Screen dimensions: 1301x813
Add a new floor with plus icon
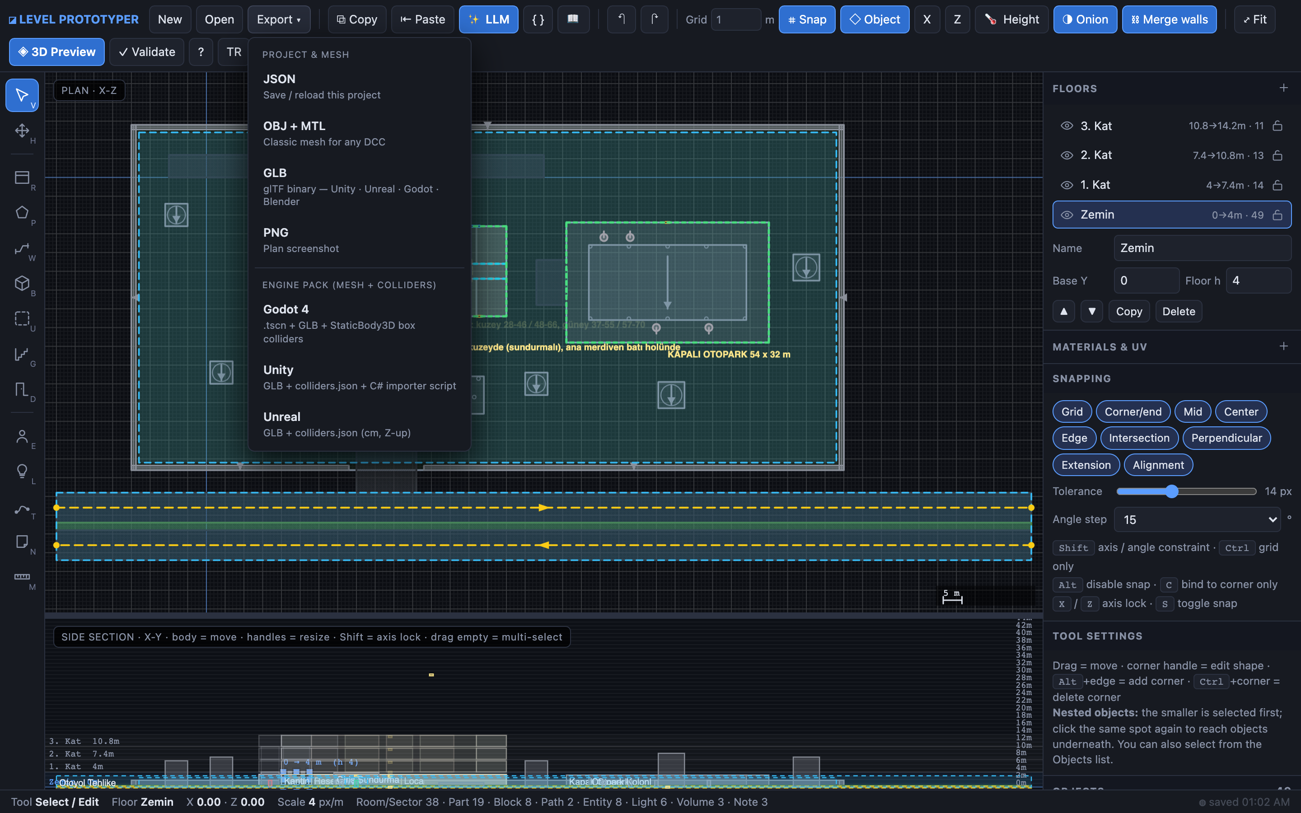point(1284,88)
